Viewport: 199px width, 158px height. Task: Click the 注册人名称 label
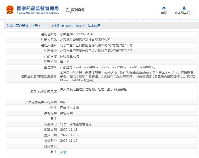point(49,40)
